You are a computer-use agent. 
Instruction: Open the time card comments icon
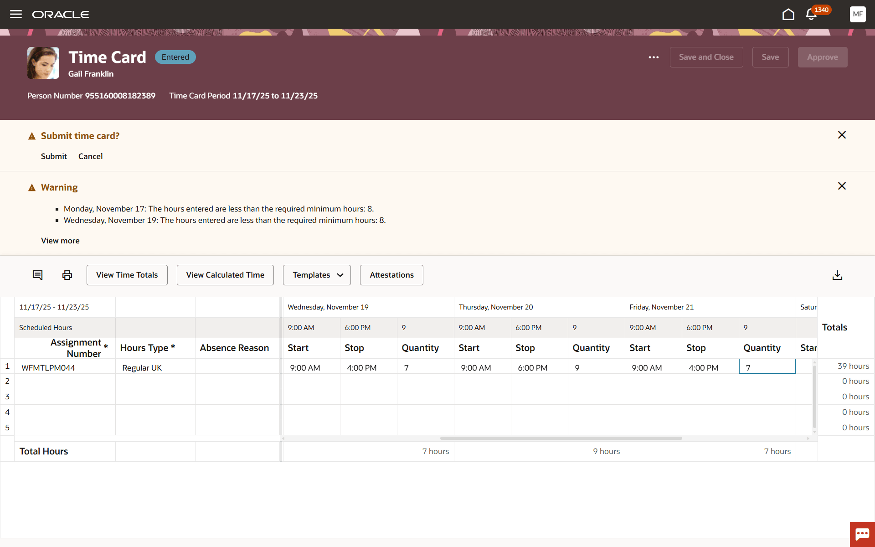[37, 275]
